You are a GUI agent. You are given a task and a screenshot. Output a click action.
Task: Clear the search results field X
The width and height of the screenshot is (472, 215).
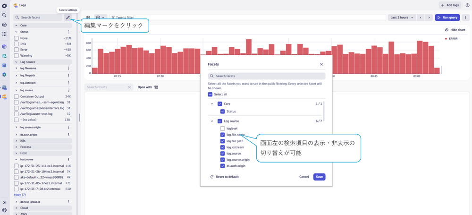129,87
